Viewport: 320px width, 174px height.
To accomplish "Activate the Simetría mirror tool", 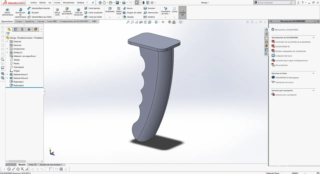I will (149, 17).
